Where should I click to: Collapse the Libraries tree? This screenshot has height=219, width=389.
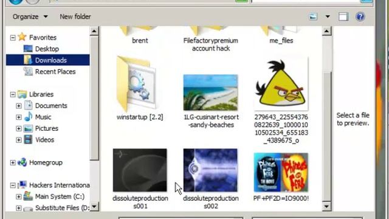pos(13,95)
